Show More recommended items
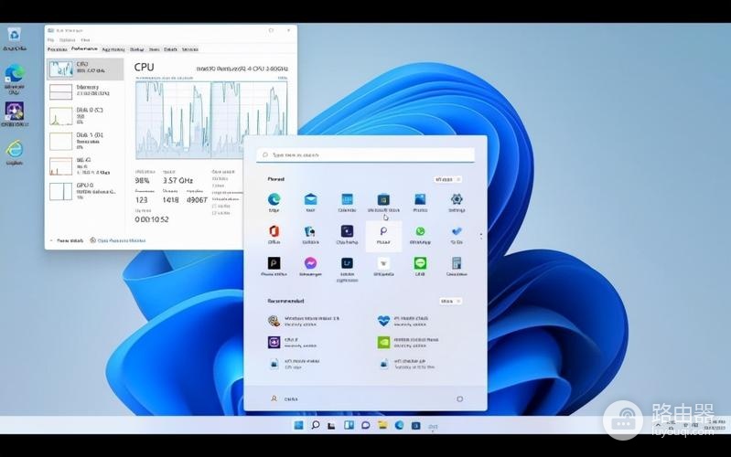Screen dimensions: 731x457 pos(450,302)
